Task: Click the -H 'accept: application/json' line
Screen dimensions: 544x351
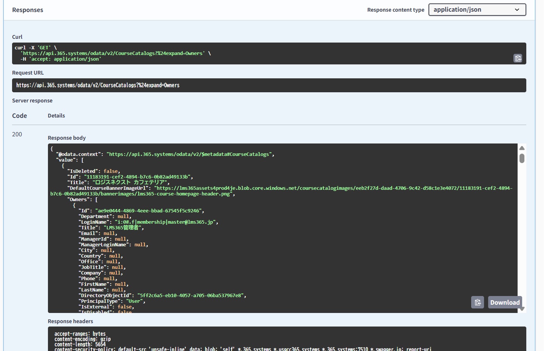Action: (61, 59)
